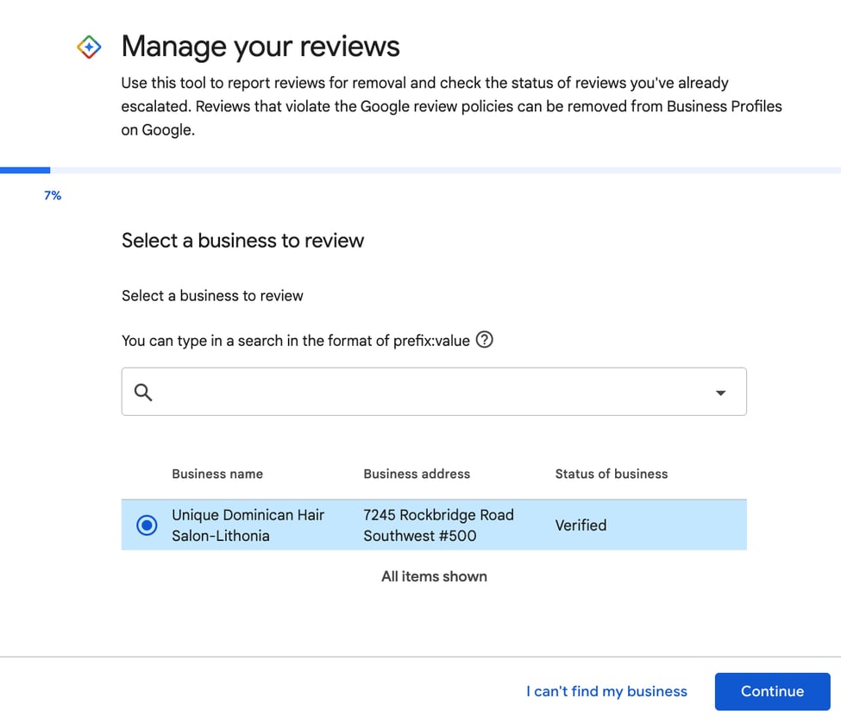Click the prefix:value search hint text
Screen dimensions: 841x723
pos(295,341)
